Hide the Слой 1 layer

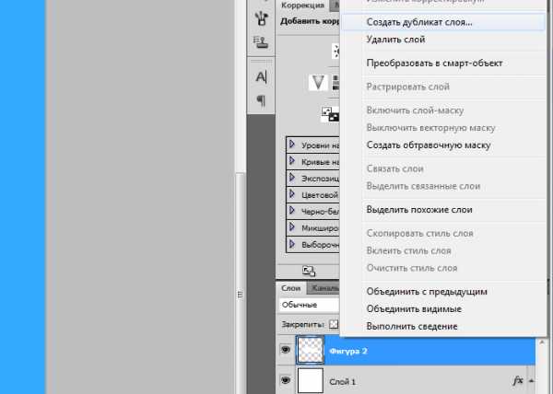tap(286, 380)
